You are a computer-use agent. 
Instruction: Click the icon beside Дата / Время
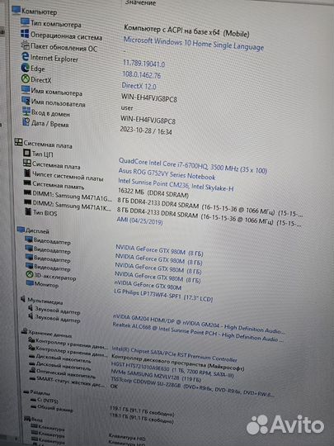pos(26,122)
